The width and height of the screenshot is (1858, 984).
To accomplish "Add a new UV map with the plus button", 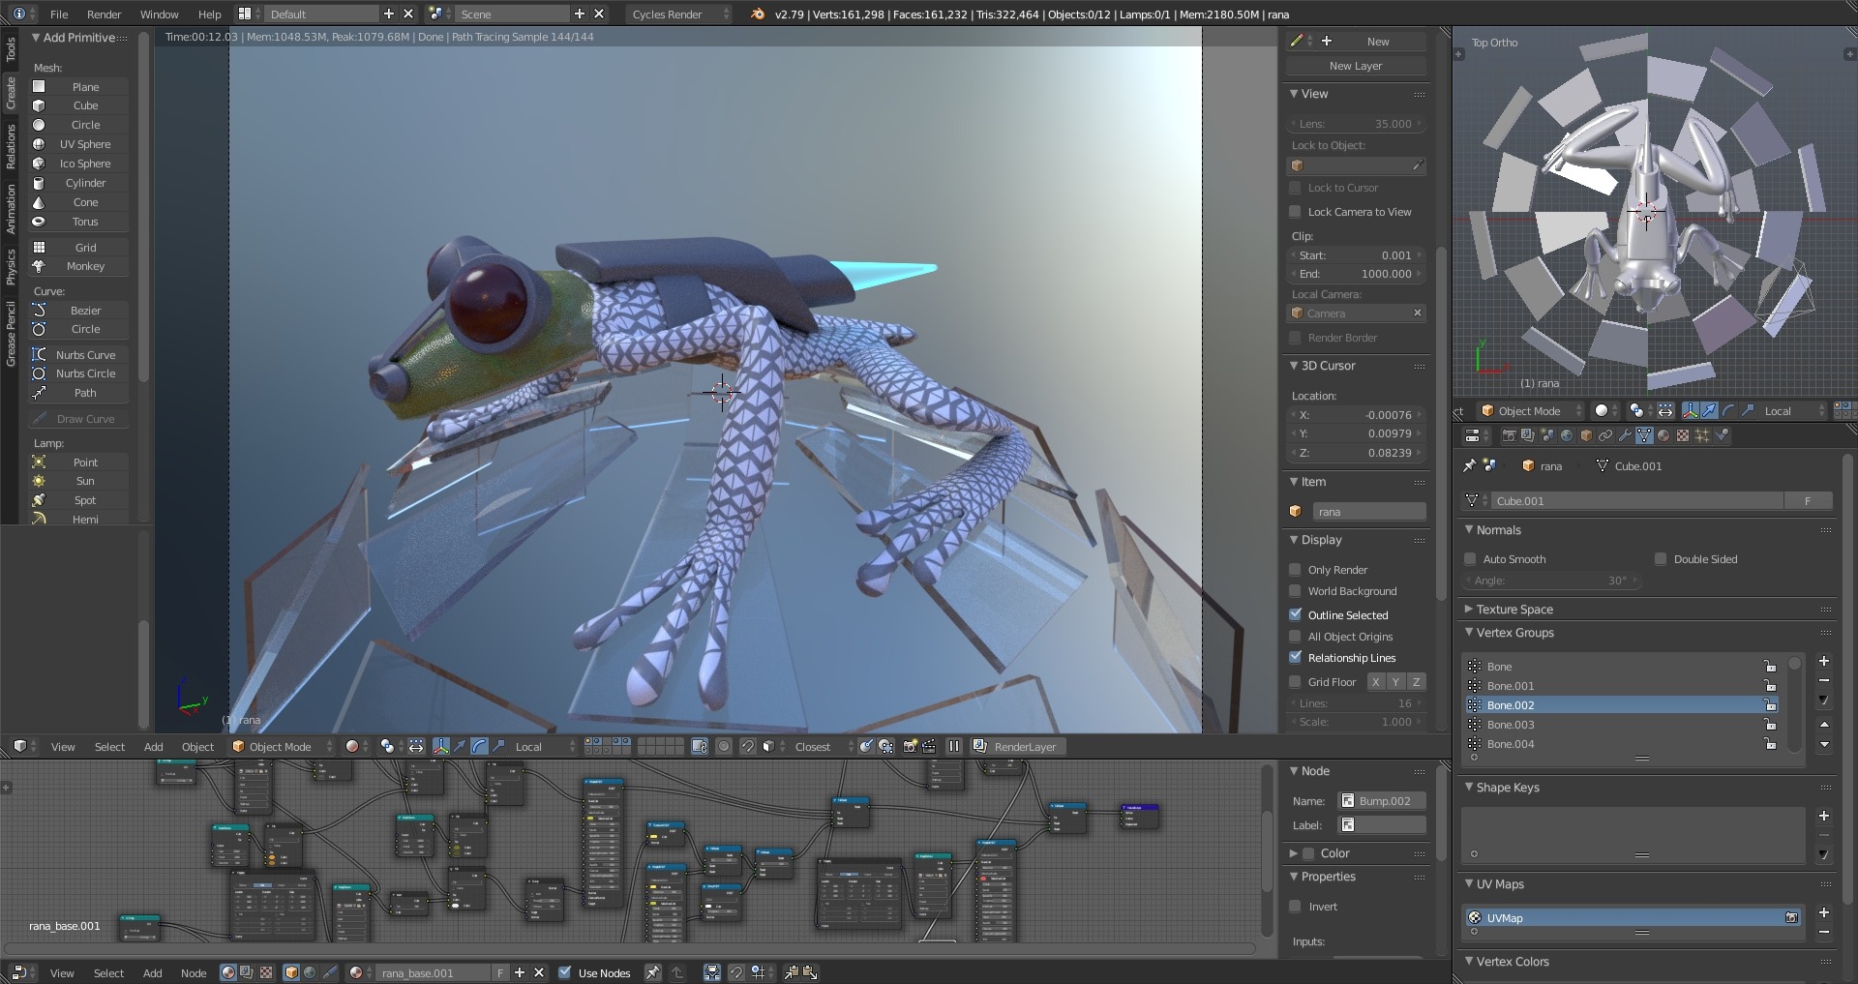I will click(1824, 912).
